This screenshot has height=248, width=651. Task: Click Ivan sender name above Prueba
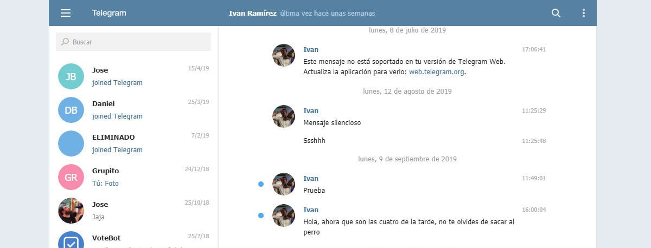(311, 179)
